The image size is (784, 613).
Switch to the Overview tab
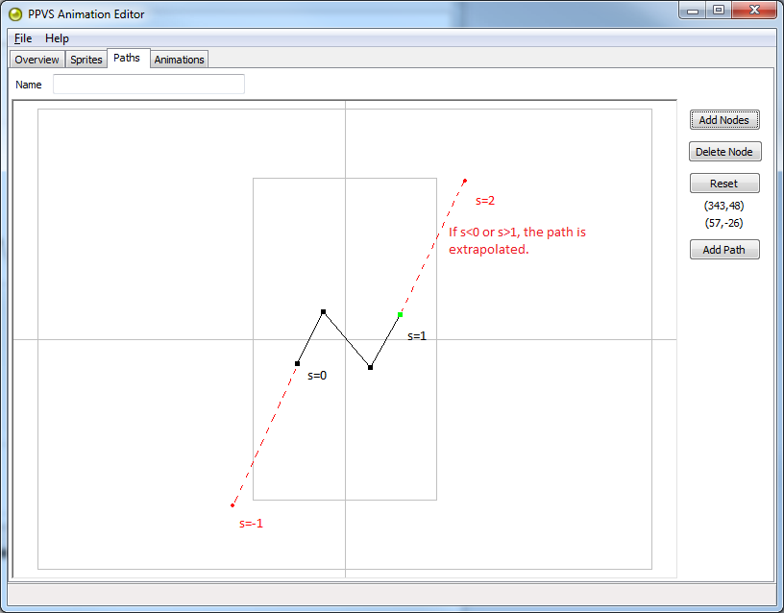(37, 60)
